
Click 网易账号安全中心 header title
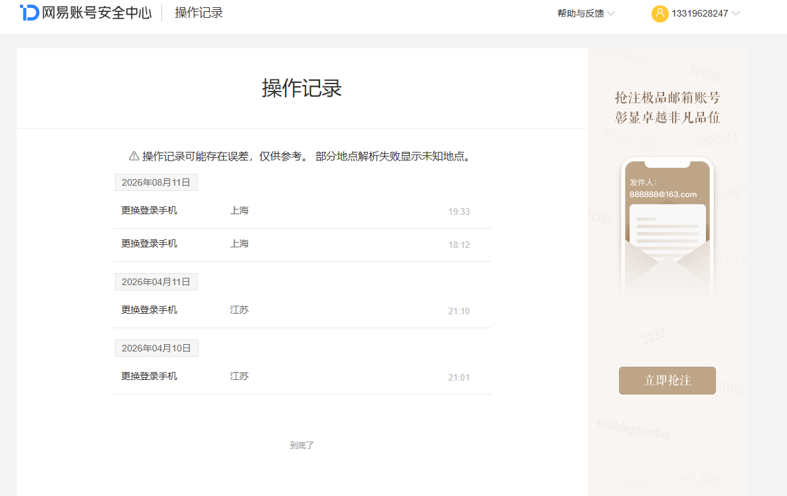click(96, 13)
